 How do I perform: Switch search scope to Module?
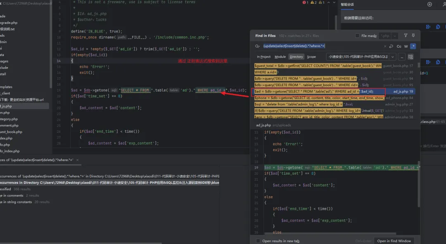click(x=280, y=57)
